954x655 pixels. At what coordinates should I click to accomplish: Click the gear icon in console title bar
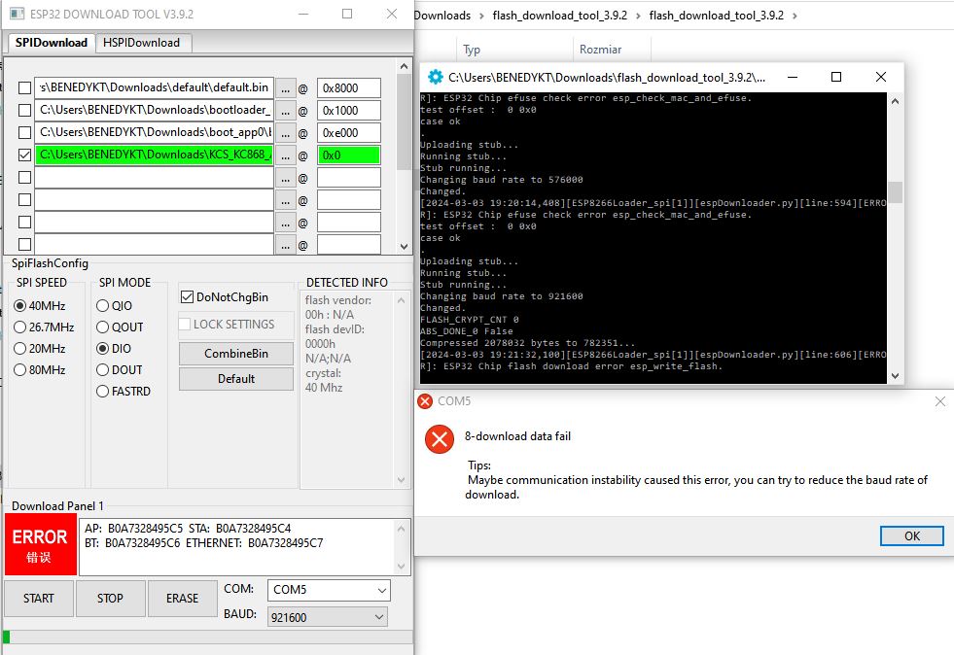[436, 77]
